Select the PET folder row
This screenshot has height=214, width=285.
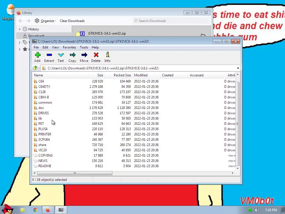134,123
